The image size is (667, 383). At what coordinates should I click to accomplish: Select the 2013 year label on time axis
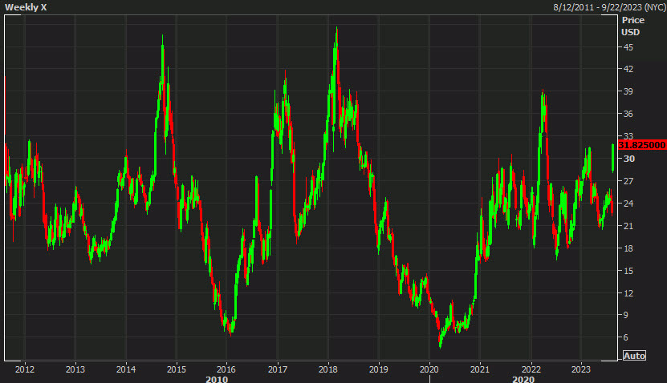[75, 369]
